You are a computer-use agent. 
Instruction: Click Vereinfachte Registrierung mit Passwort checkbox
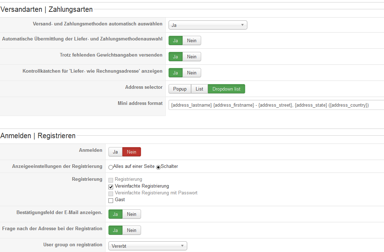point(111,194)
